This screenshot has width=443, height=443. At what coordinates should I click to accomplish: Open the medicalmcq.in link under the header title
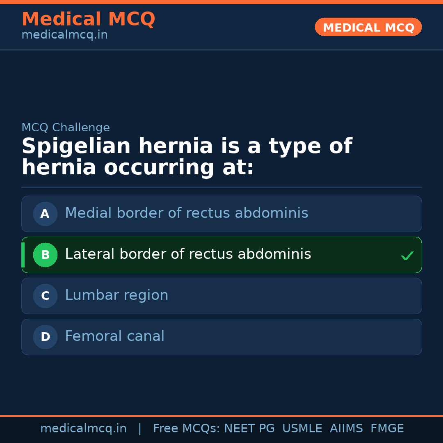coord(64,35)
